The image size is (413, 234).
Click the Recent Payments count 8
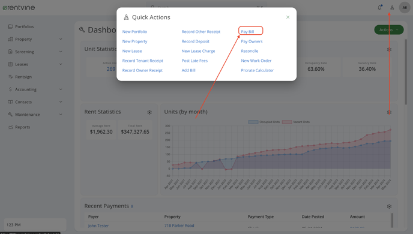pos(132,206)
